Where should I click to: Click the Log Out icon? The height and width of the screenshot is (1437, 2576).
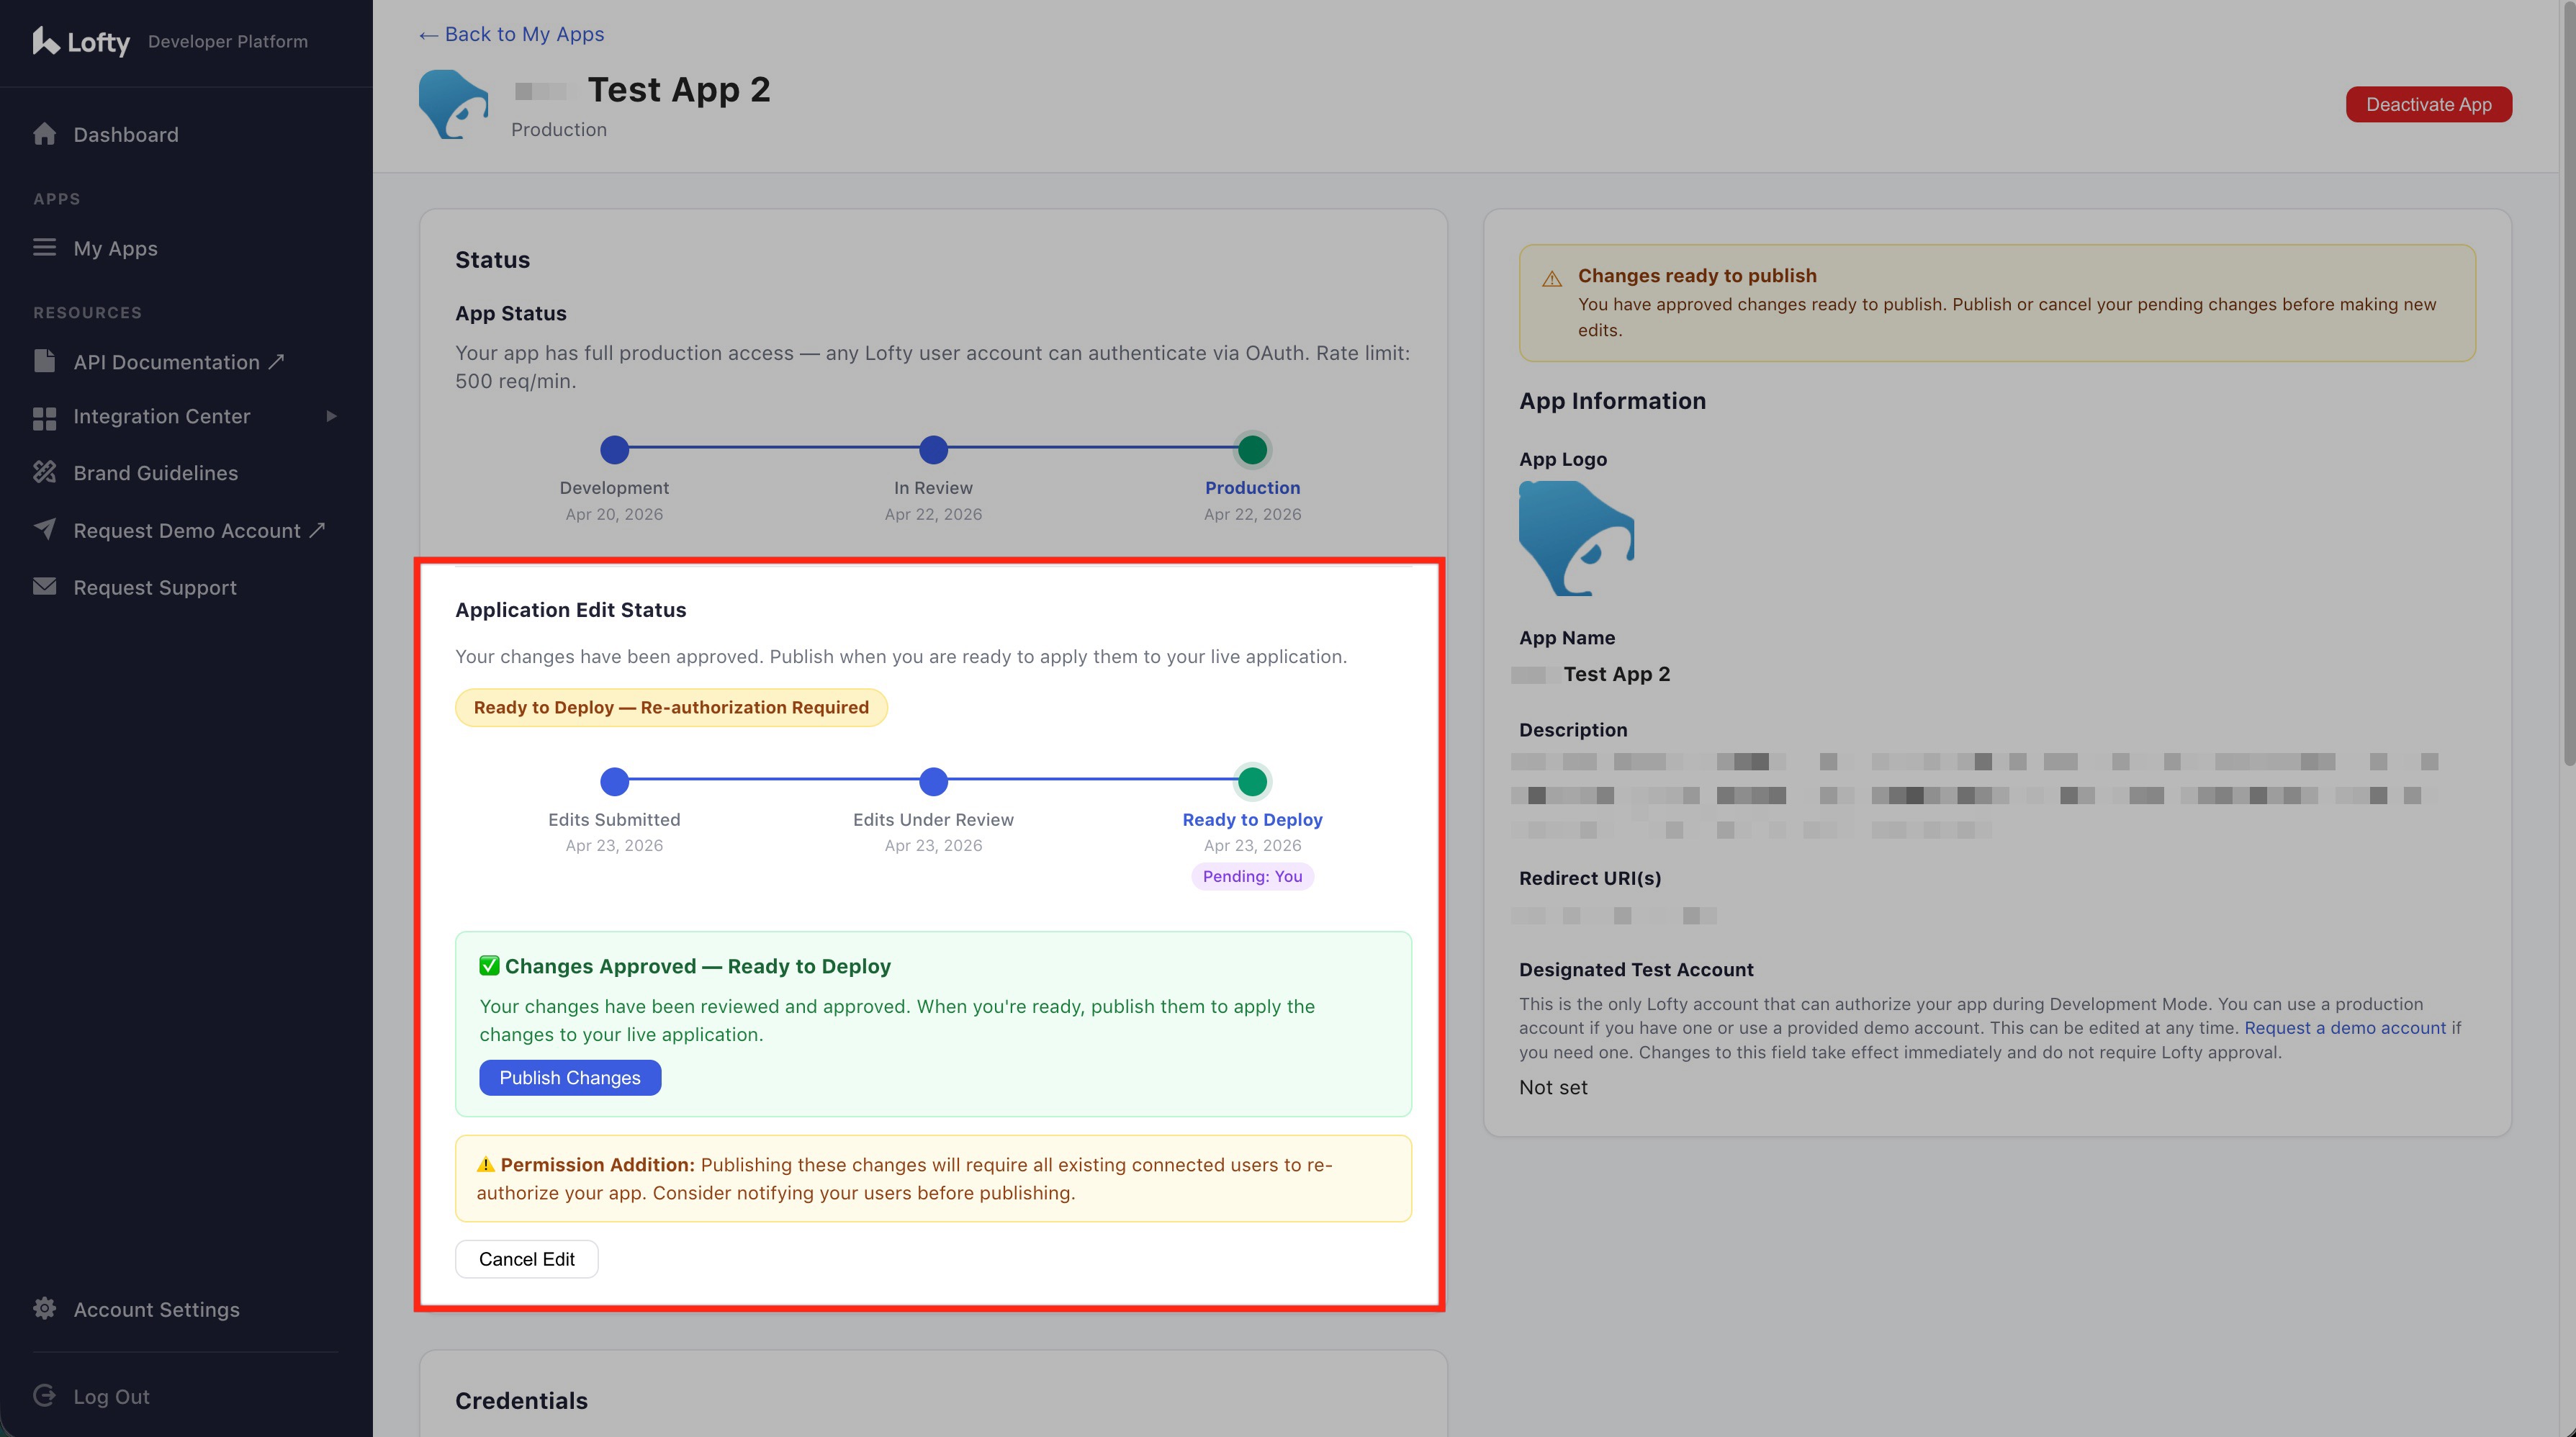pos(44,1395)
